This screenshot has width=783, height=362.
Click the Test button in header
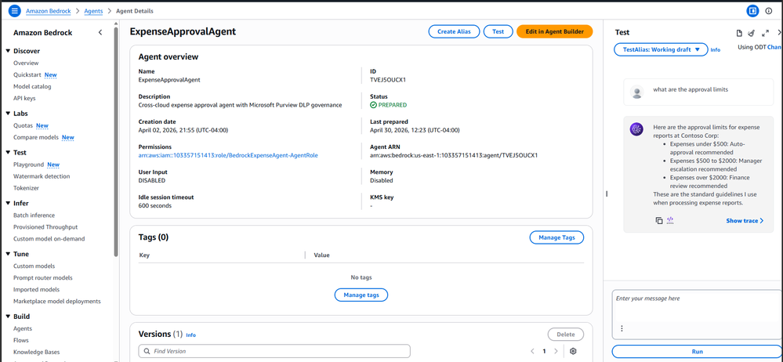click(498, 31)
